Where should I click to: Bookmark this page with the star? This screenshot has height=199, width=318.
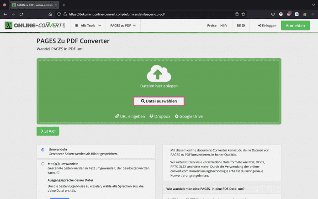(244, 14)
